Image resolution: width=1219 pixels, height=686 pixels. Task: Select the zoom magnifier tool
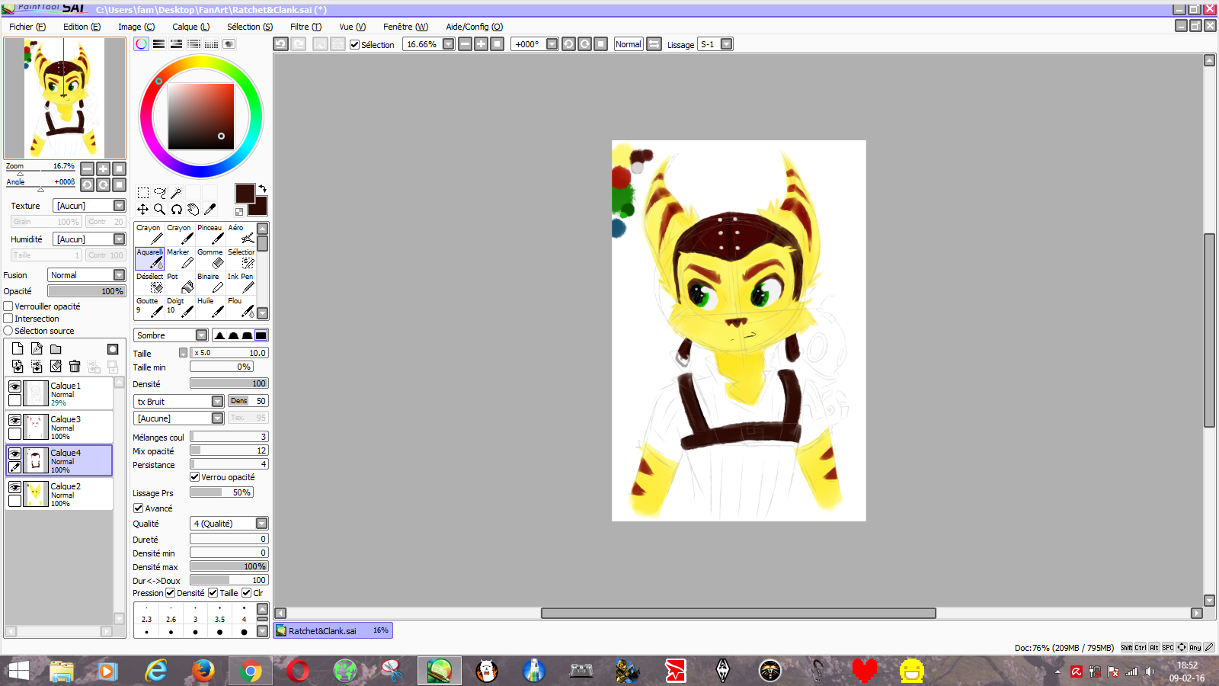(159, 209)
